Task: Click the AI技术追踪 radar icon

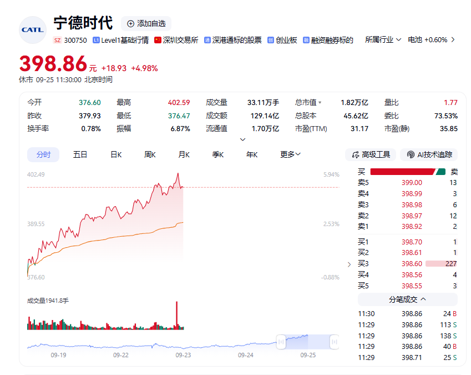Action: [411, 154]
